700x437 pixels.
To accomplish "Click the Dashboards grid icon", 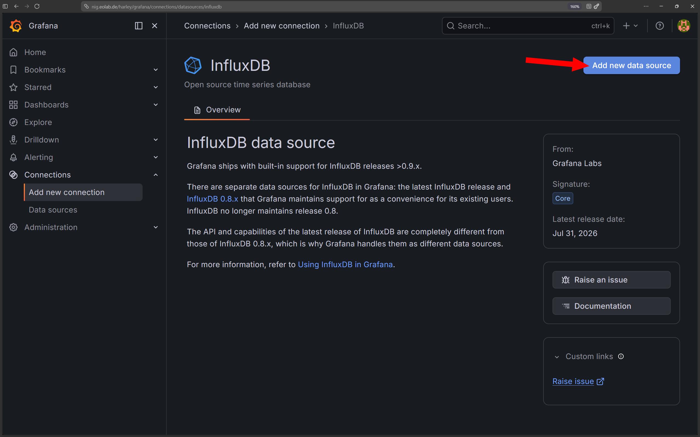I will click(x=13, y=105).
